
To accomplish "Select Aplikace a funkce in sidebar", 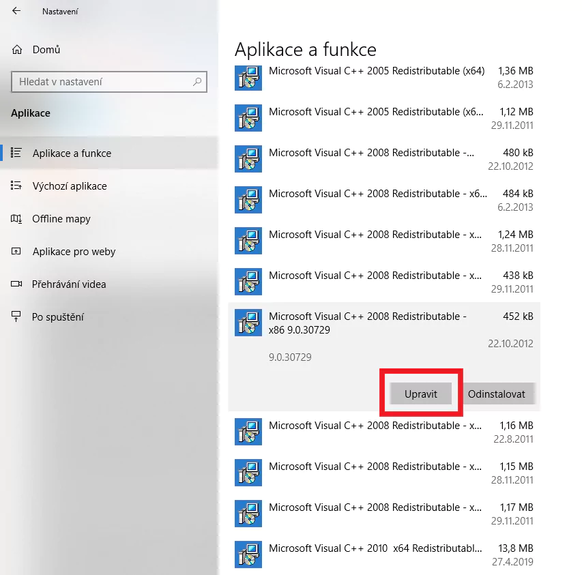I will pos(109,153).
